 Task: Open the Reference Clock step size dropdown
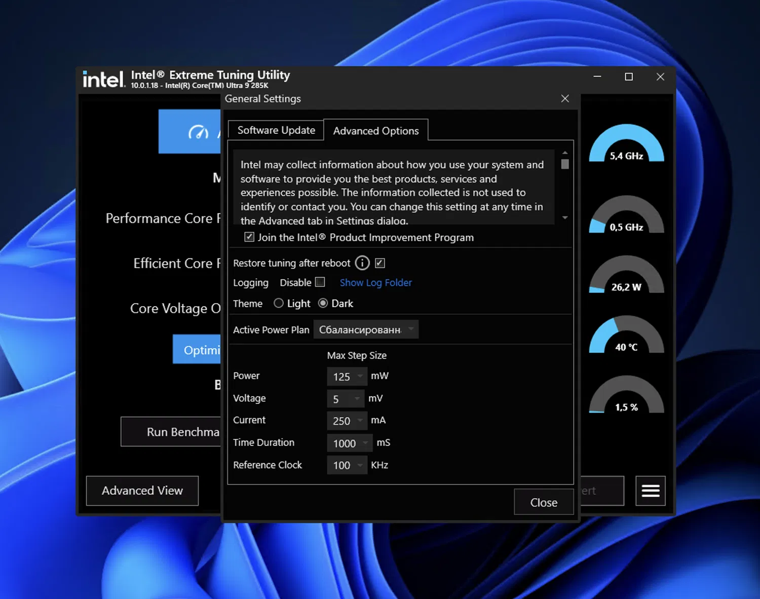pos(347,465)
